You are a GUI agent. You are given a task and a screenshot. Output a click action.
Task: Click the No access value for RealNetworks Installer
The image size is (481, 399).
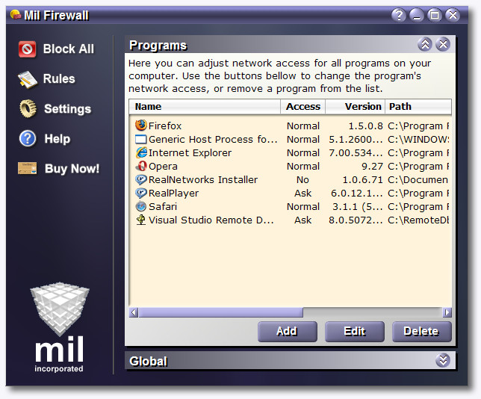click(x=302, y=180)
